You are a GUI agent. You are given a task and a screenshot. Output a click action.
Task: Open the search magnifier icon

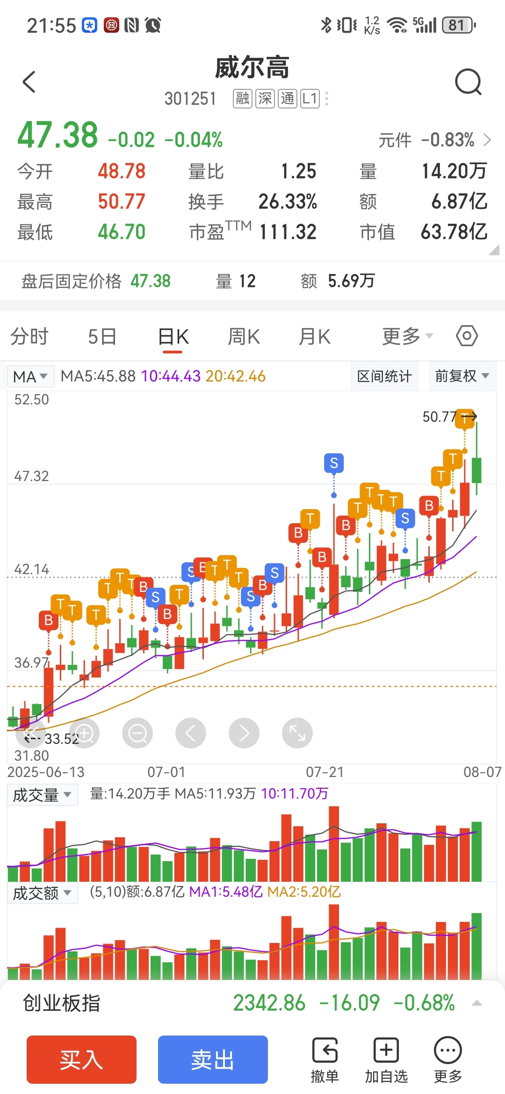(x=468, y=82)
